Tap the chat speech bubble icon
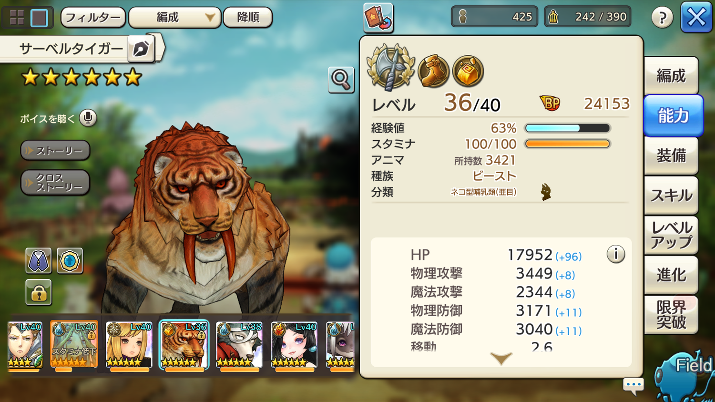Viewport: 715px width, 402px height. [633, 385]
